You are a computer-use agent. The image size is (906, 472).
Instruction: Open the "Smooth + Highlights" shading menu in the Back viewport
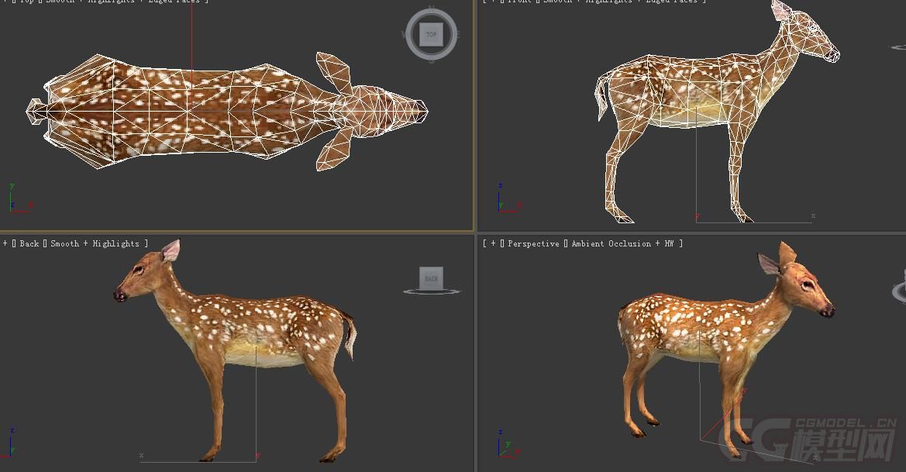tap(95, 244)
